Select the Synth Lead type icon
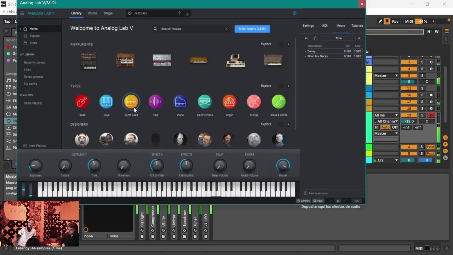Screen dimensions: 453x255 pyautogui.click(x=131, y=102)
